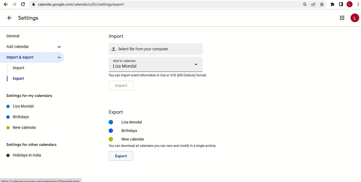Switch to the Import settings page
The width and height of the screenshot is (361, 182).
click(x=18, y=68)
